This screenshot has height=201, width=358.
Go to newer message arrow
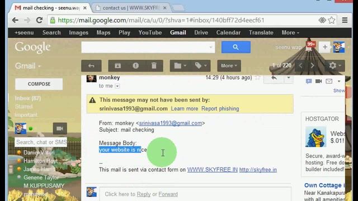[301, 66]
